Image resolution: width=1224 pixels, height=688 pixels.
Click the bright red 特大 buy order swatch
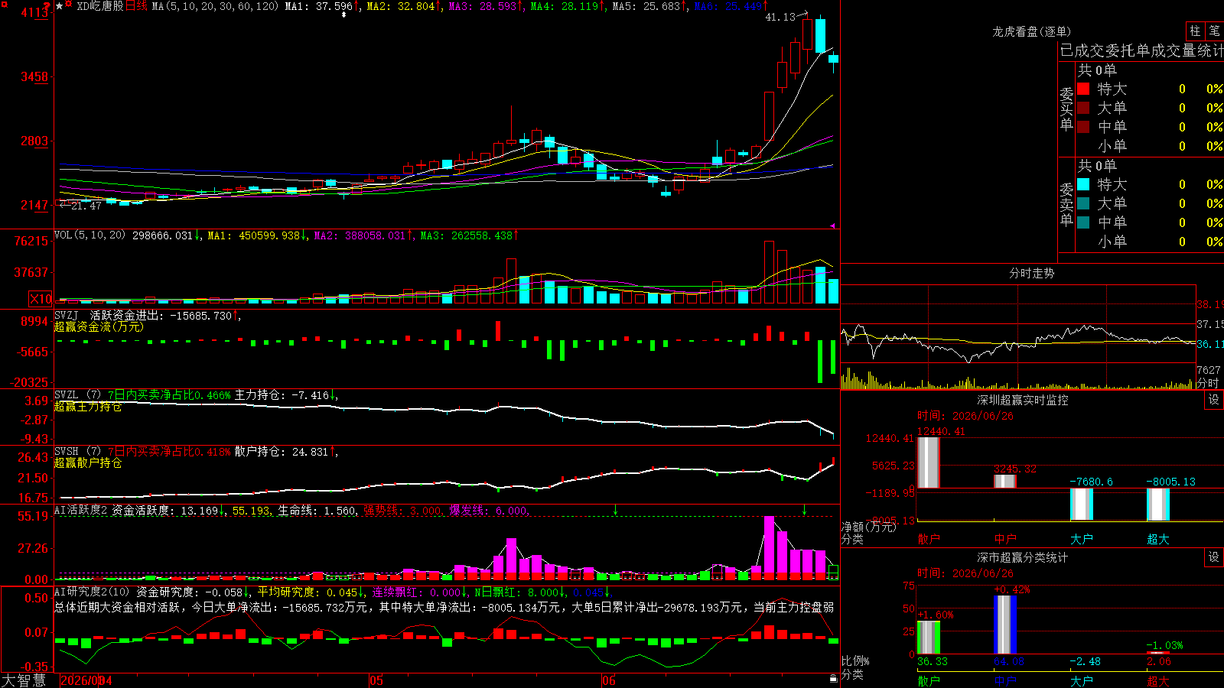[1083, 89]
